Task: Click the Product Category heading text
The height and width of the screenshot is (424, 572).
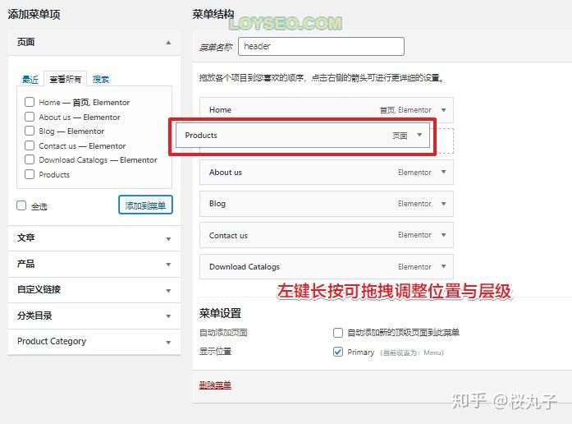Action: pos(52,341)
